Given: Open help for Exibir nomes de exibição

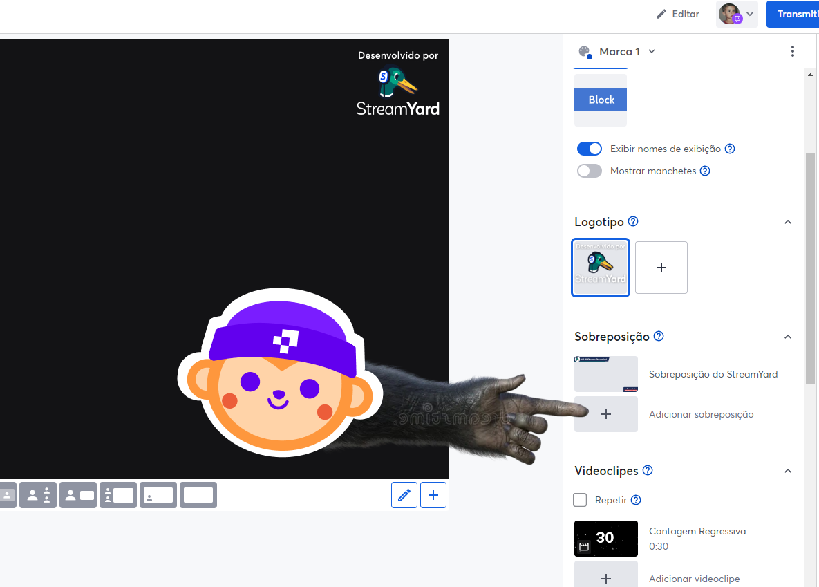Looking at the screenshot, I should click(x=730, y=149).
